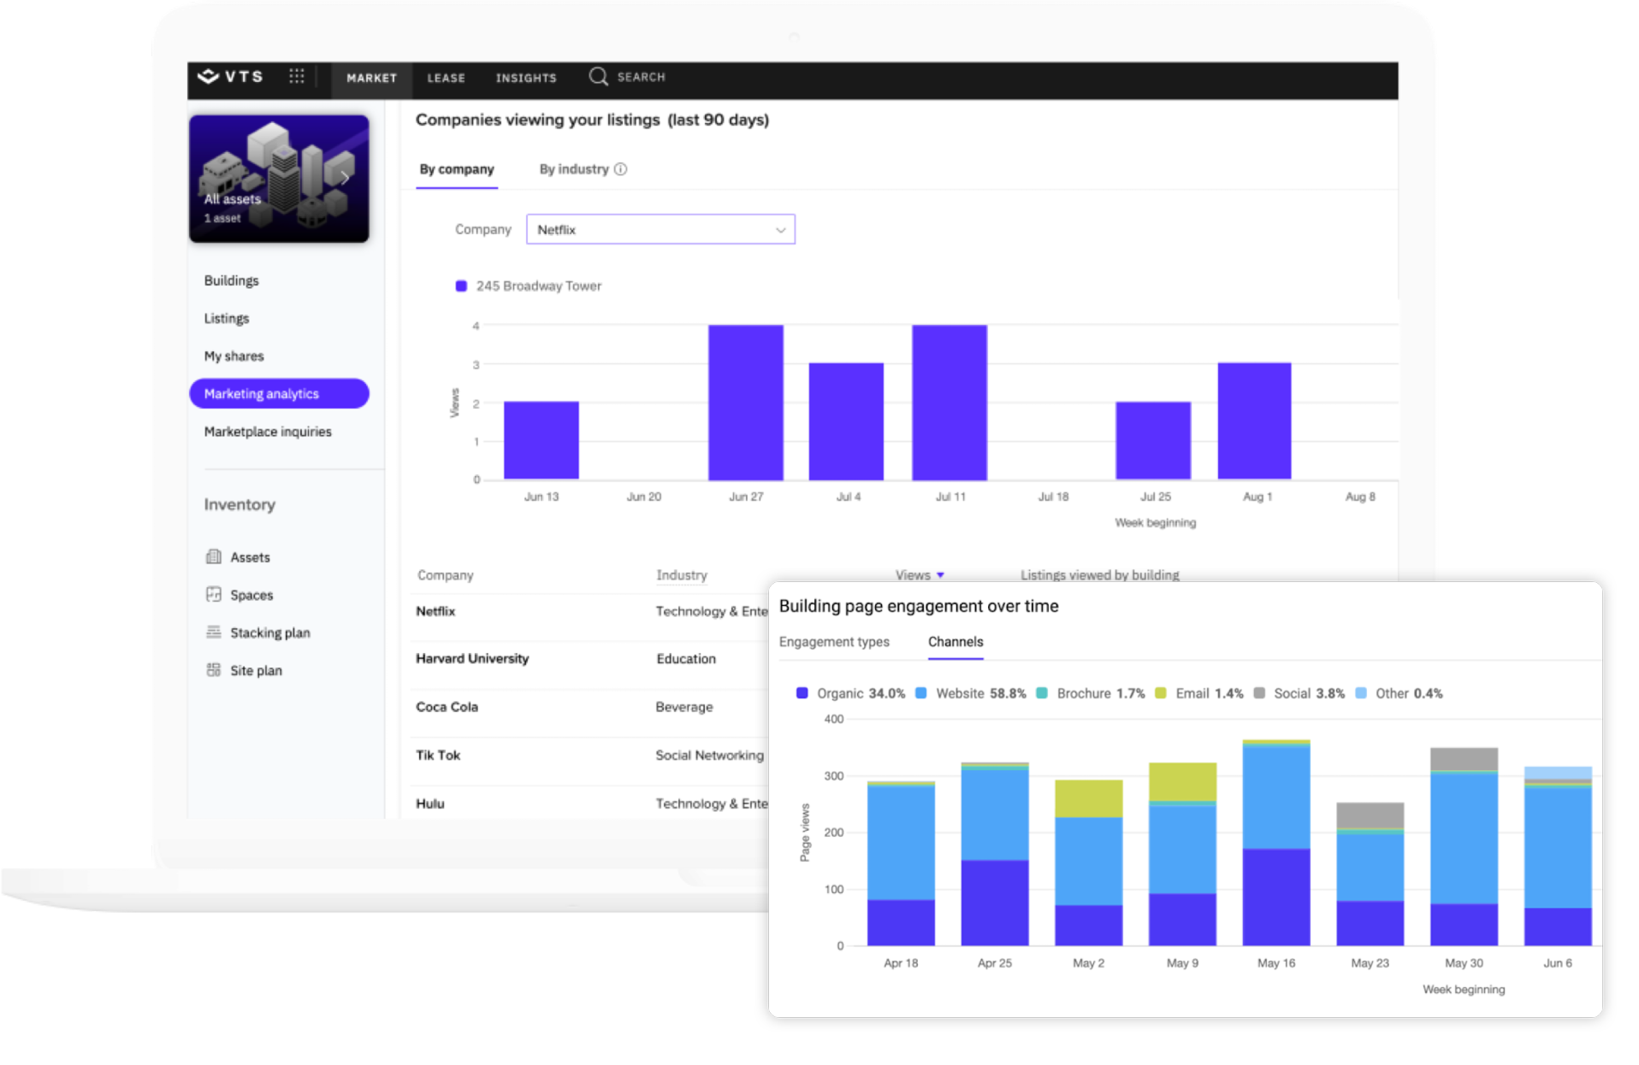
Task: Click the Stacking plan icon
Action: (x=214, y=632)
